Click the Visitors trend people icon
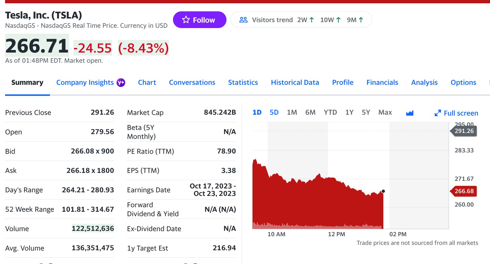The image size is (490, 264). 244,20
